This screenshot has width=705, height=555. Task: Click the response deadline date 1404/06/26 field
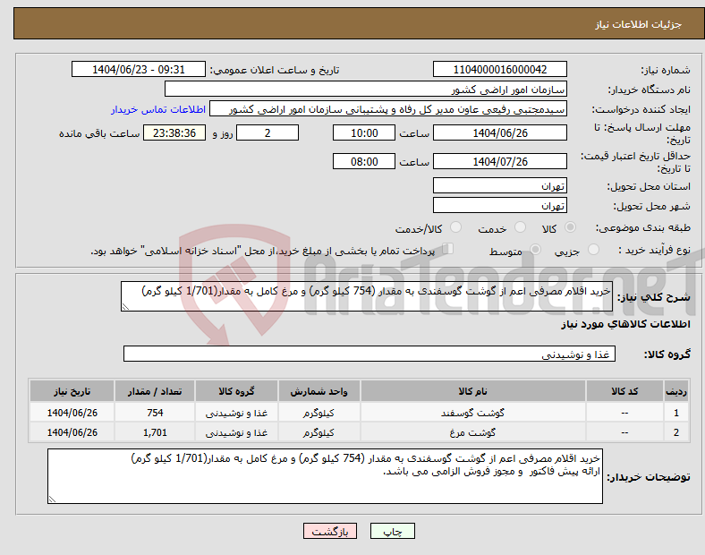coord(500,132)
